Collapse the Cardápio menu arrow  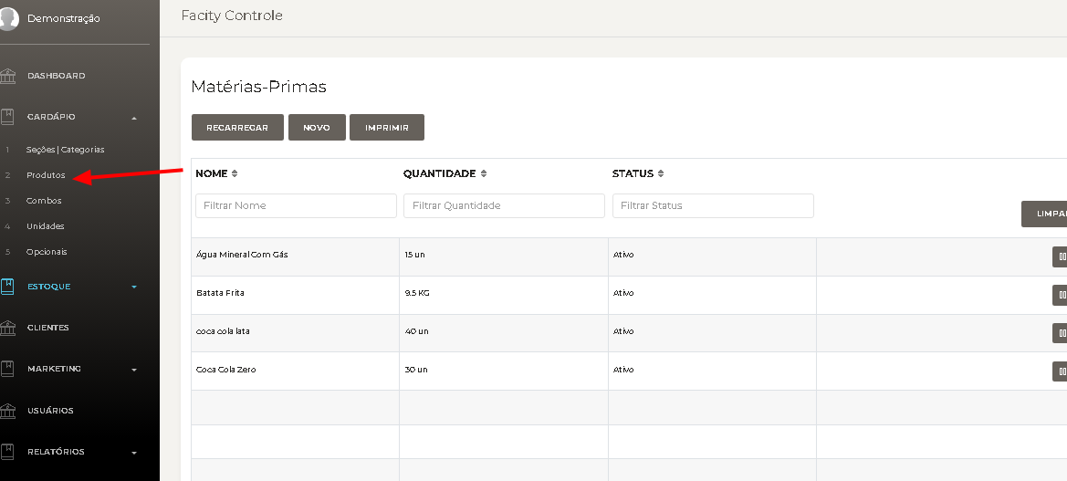click(134, 118)
